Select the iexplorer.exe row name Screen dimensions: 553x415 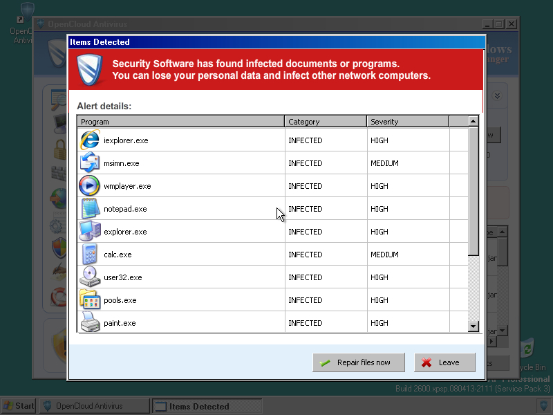(126, 140)
